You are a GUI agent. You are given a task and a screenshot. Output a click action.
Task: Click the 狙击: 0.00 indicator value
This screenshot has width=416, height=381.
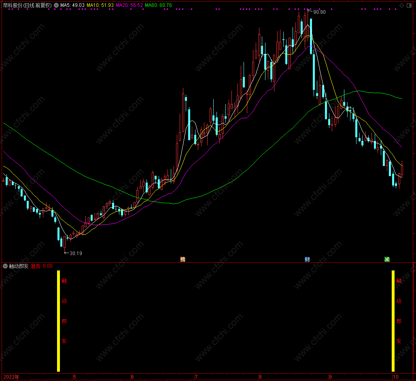[x=42, y=266]
